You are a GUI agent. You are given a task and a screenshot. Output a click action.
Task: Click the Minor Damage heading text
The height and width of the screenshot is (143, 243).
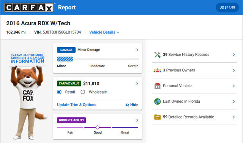[x=88, y=50]
